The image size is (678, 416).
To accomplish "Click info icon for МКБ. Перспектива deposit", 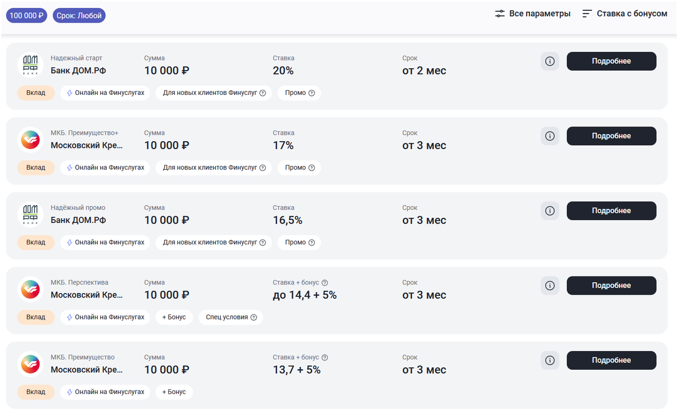I will (x=550, y=286).
